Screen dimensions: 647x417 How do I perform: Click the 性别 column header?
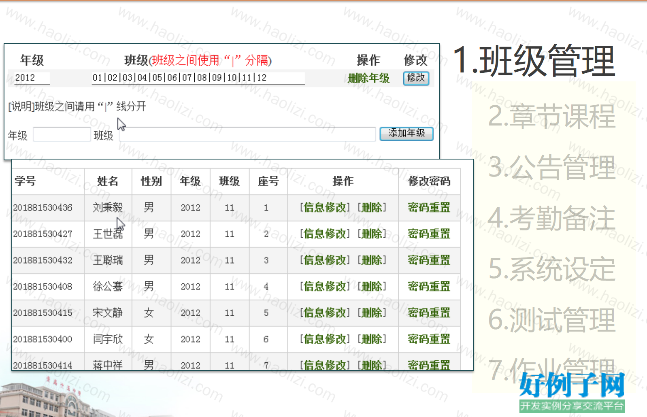(x=151, y=181)
